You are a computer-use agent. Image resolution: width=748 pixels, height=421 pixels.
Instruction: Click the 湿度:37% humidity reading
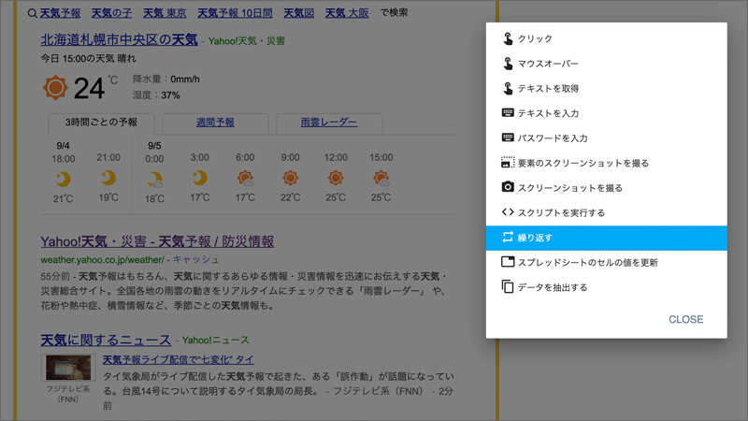click(x=156, y=95)
